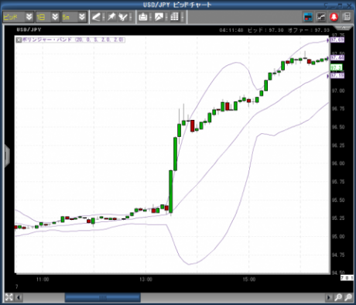
Task: Click the print chart icon
Action: pyautogui.click(x=143, y=17)
